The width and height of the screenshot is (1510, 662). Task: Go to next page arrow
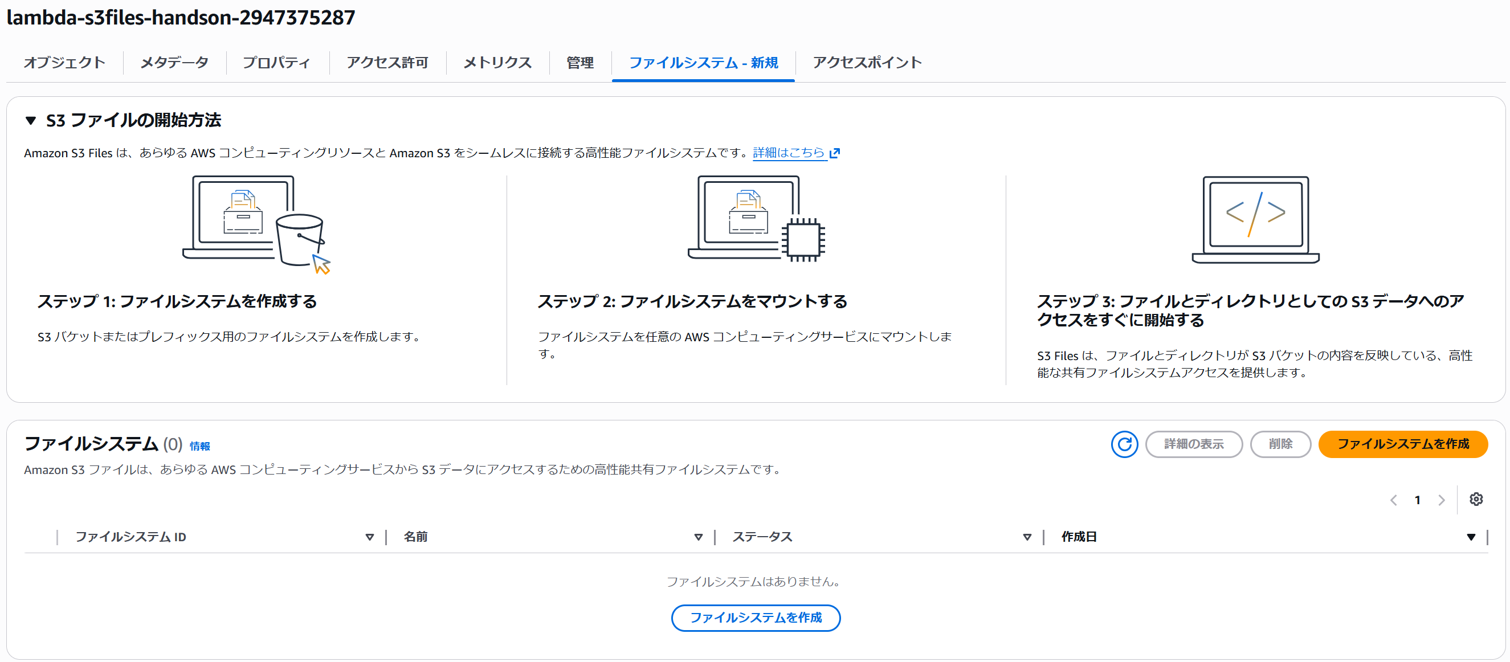[x=1441, y=500]
